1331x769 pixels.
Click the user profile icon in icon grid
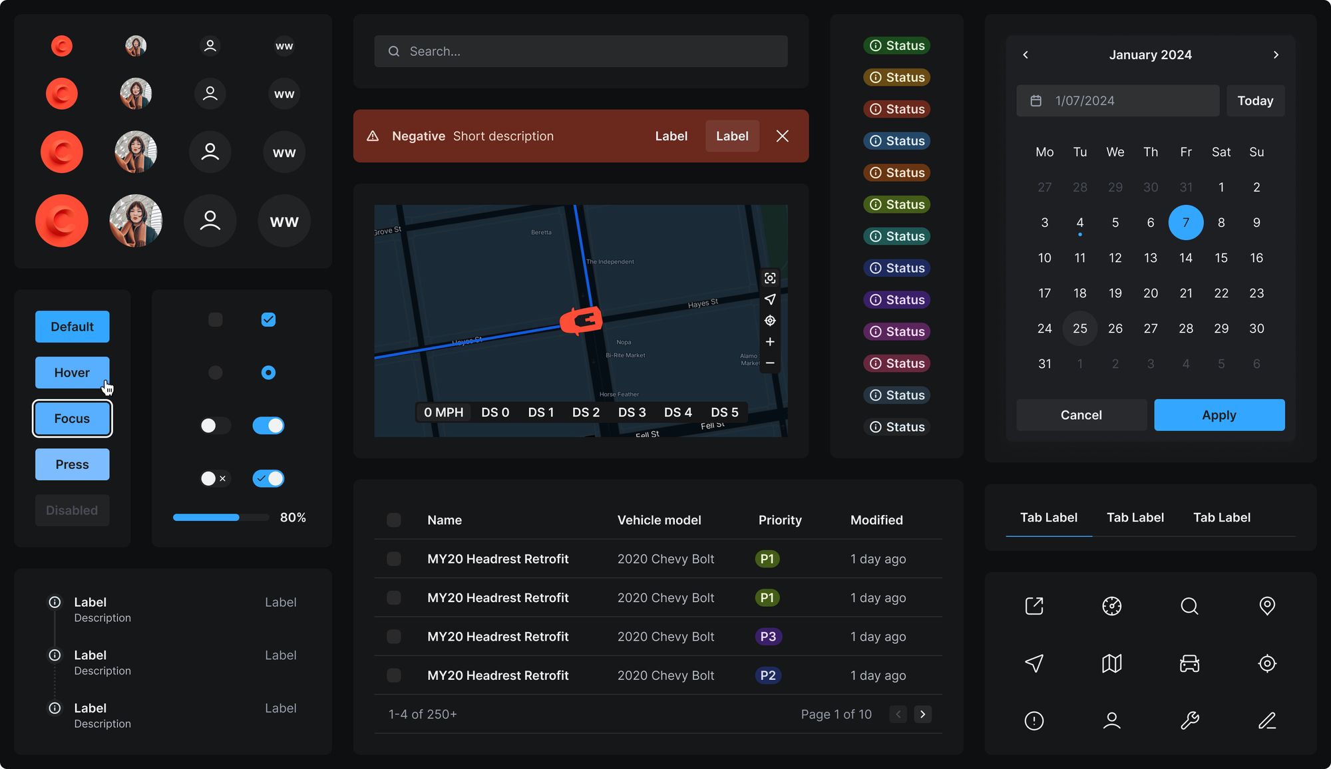tap(1112, 720)
